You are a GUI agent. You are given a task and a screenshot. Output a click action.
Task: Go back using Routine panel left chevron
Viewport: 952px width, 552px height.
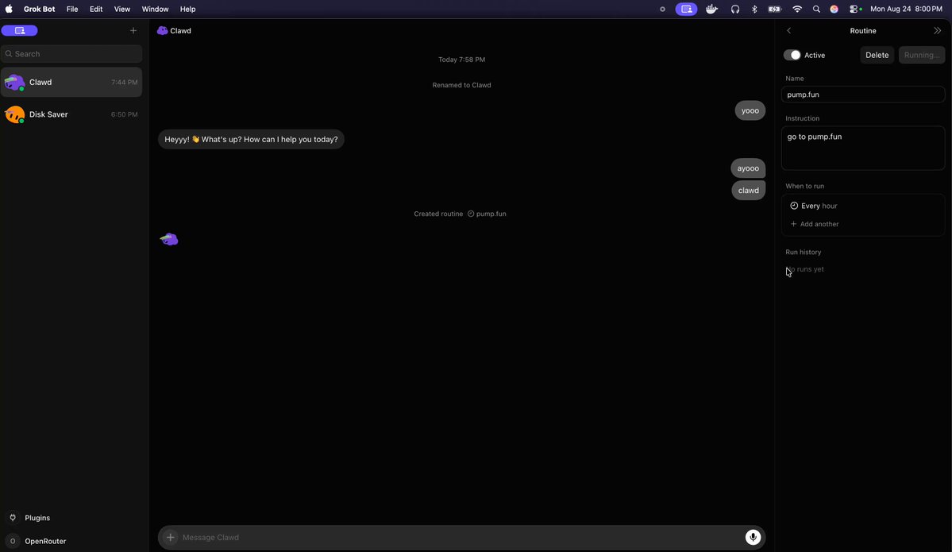tap(788, 30)
